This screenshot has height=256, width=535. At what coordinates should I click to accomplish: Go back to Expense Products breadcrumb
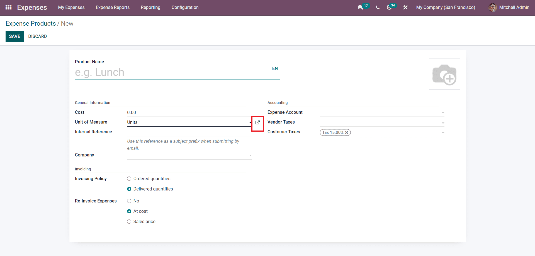[31, 23]
